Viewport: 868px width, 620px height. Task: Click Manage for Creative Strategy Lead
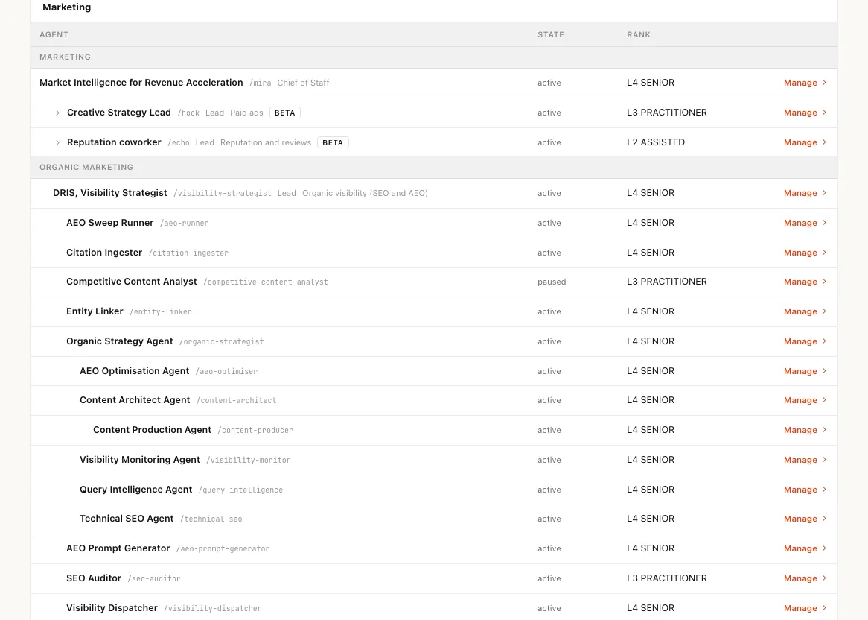pyautogui.click(x=805, y=113)
